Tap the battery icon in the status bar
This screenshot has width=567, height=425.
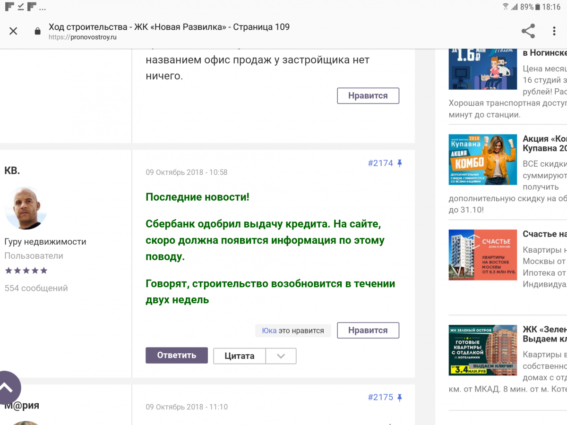pos(537,7)
